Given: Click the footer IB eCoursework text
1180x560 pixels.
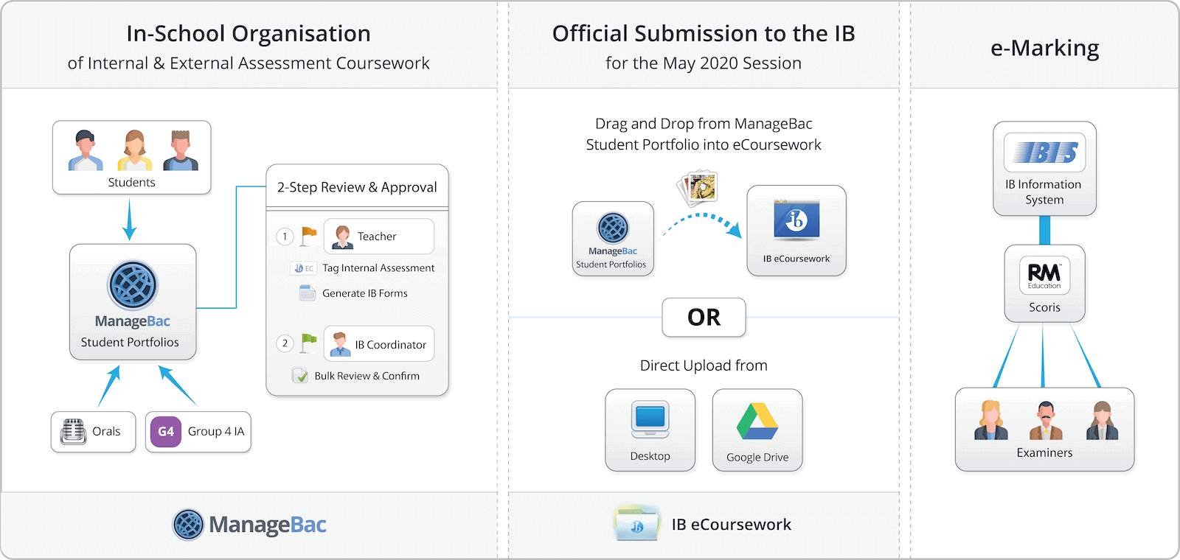Looking at the screenshot, I should click(731, 525).
